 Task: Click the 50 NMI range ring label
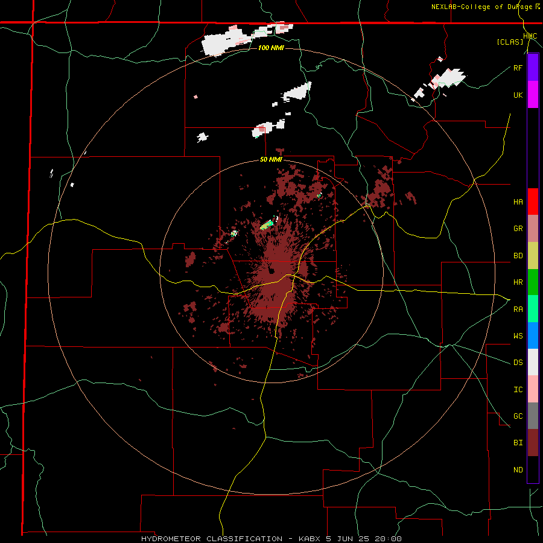click(271, 160)
